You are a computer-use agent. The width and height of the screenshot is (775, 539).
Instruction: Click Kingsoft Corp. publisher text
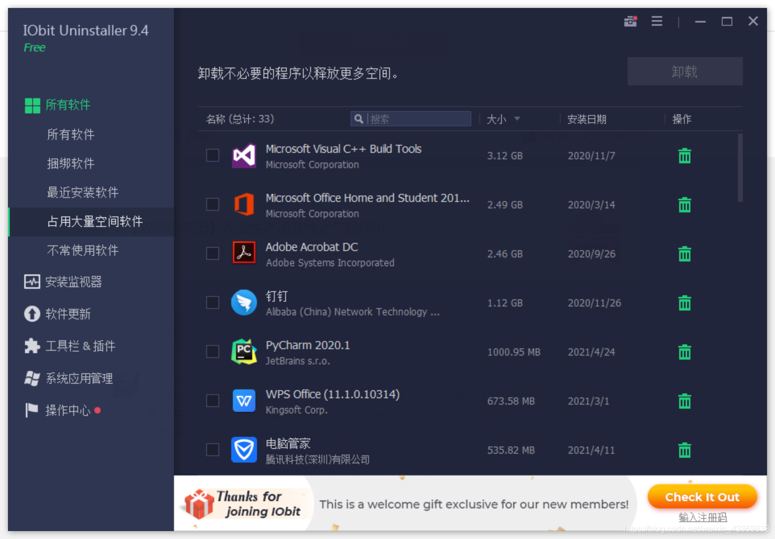pos(296,410)
